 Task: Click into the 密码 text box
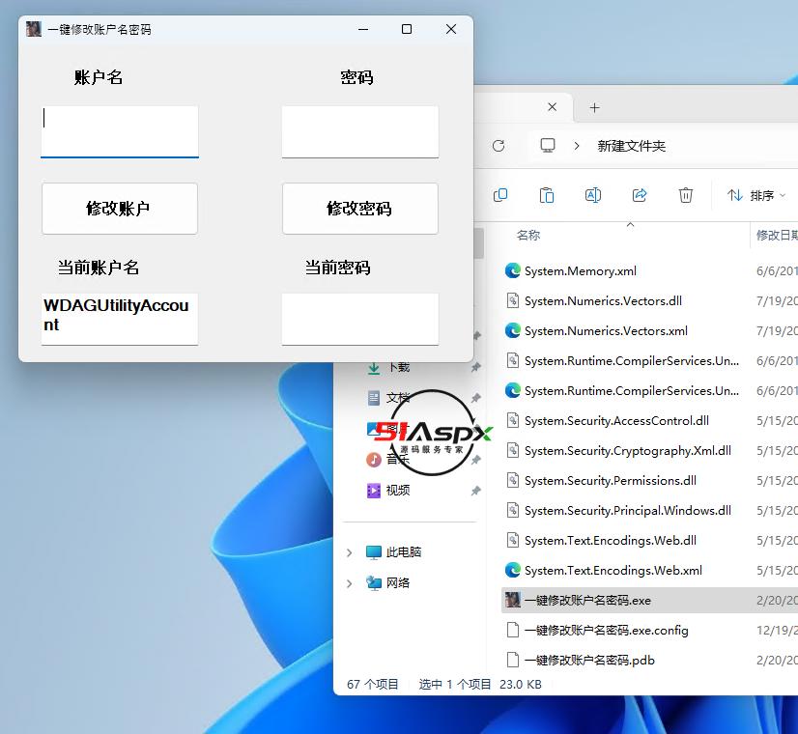point(360,130)
